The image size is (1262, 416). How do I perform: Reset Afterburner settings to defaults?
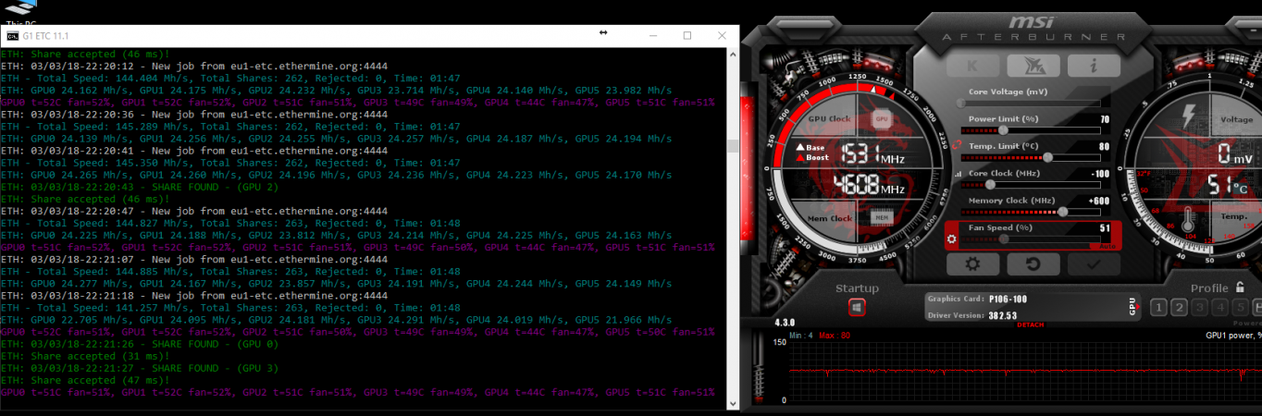(x=1033, y=263)
